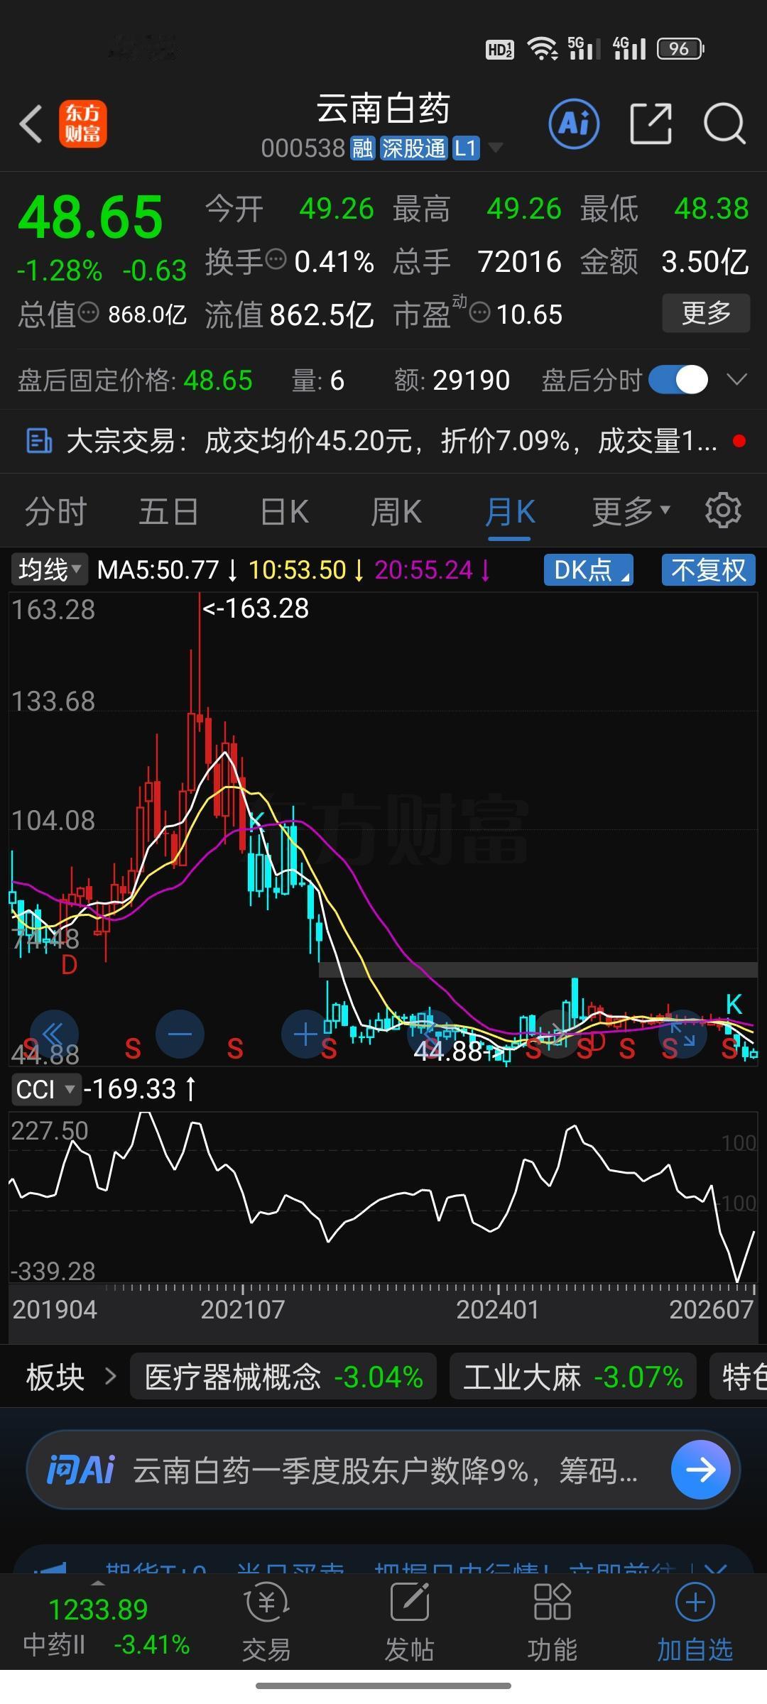Tap the 48.65 current price

point(90,217)
